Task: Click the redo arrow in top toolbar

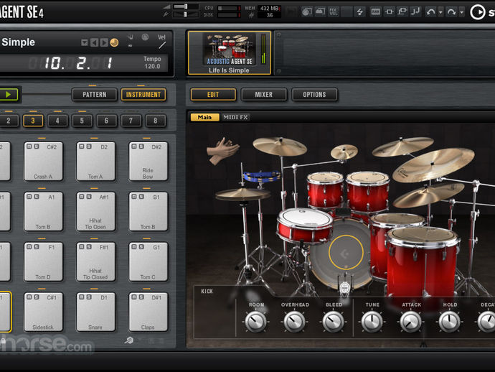Action: (x=451, y=12)
